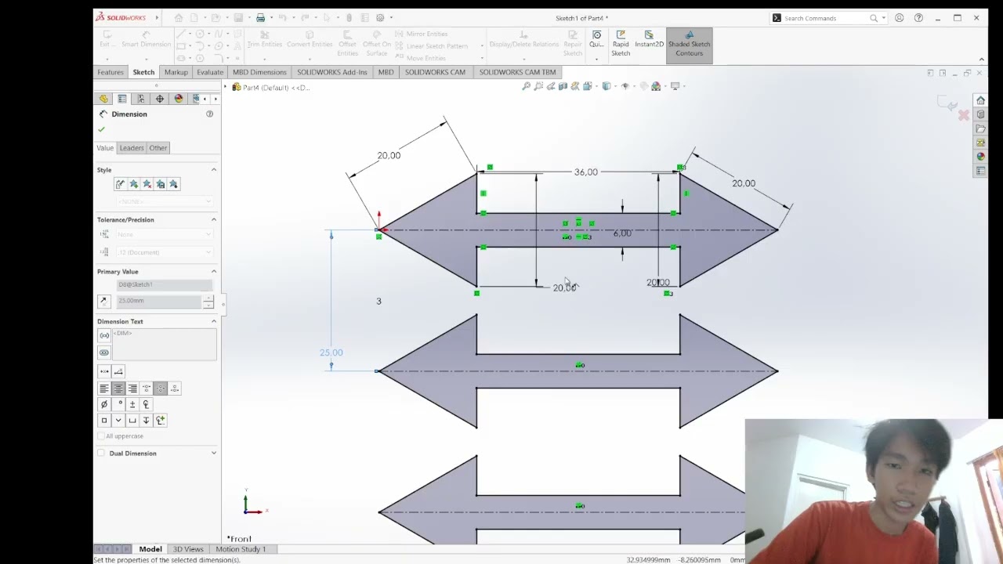Image resolution: width=1003 pixels, height=564 pixels.
Task: Open Dimension panel help question mark
Action: tap(209, 114)
